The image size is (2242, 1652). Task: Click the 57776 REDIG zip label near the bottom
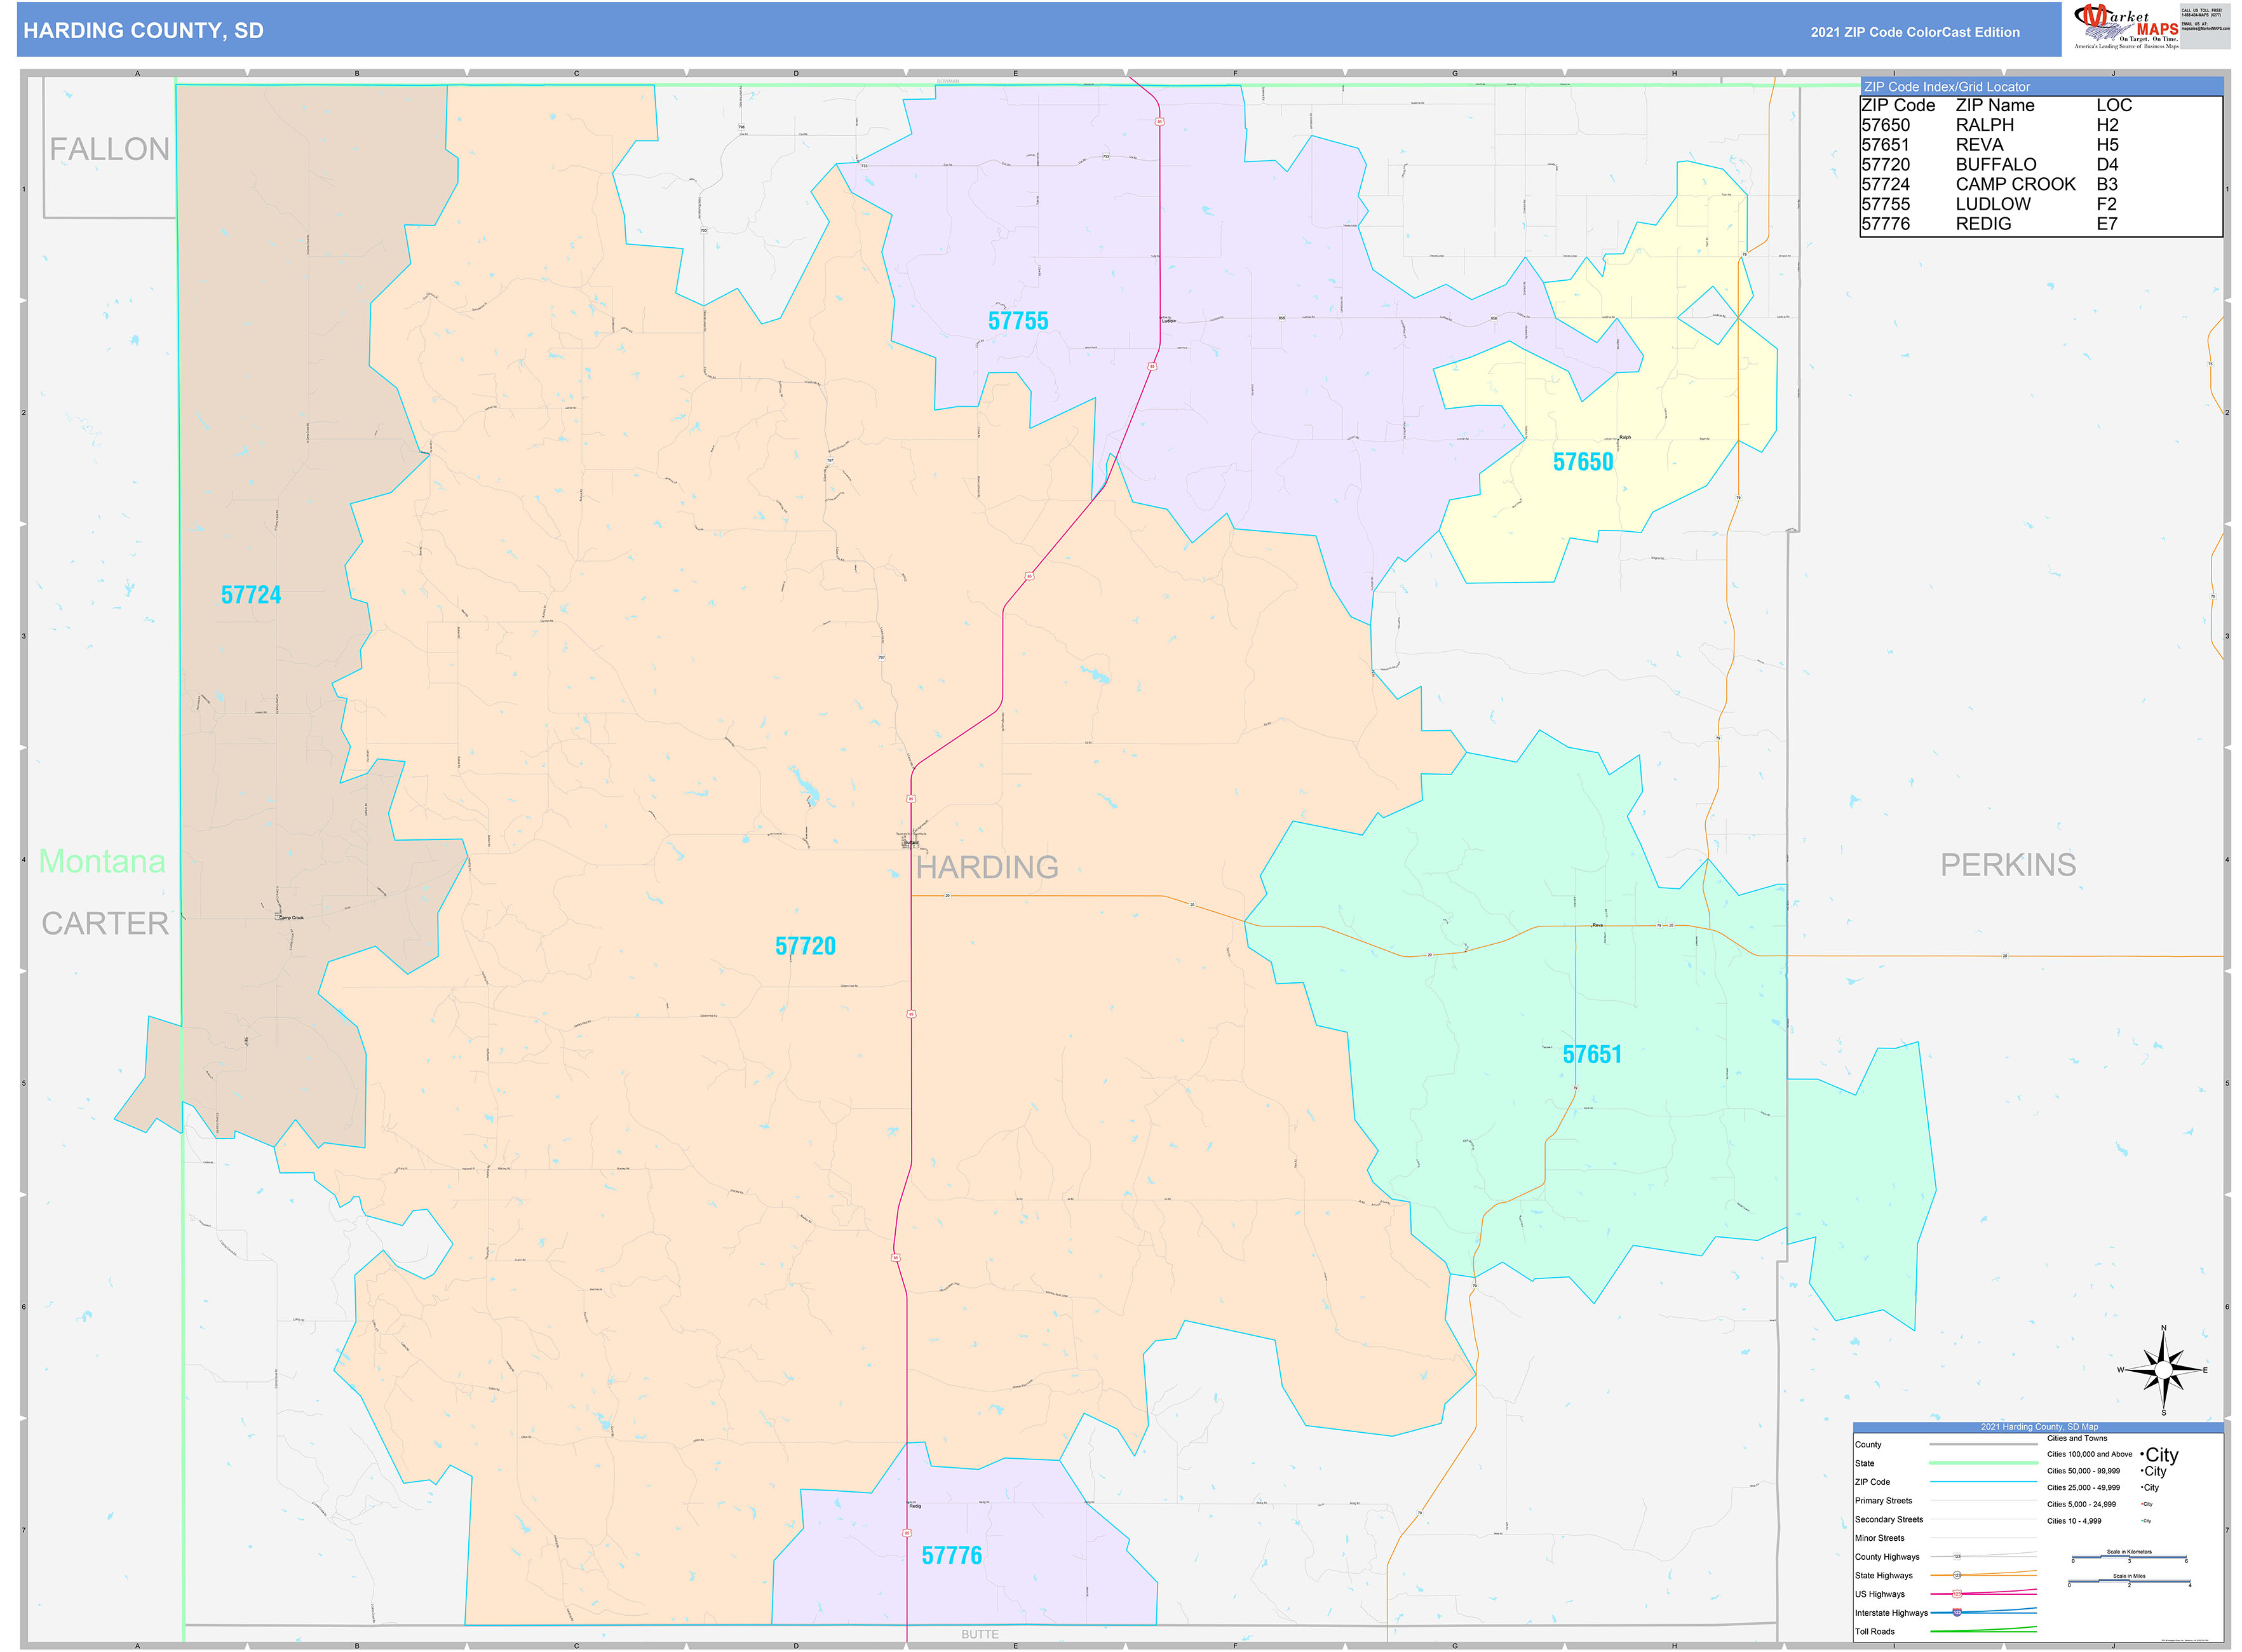(953, 1555)
